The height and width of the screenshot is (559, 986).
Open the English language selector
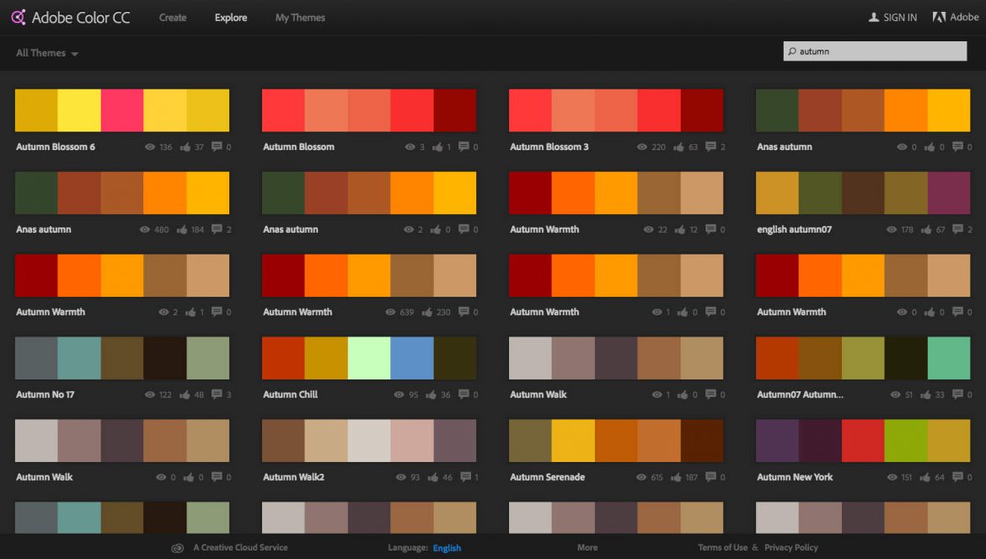447,548
